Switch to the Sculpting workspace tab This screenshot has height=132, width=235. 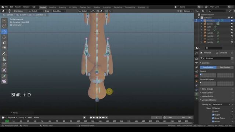click(62, 7)
